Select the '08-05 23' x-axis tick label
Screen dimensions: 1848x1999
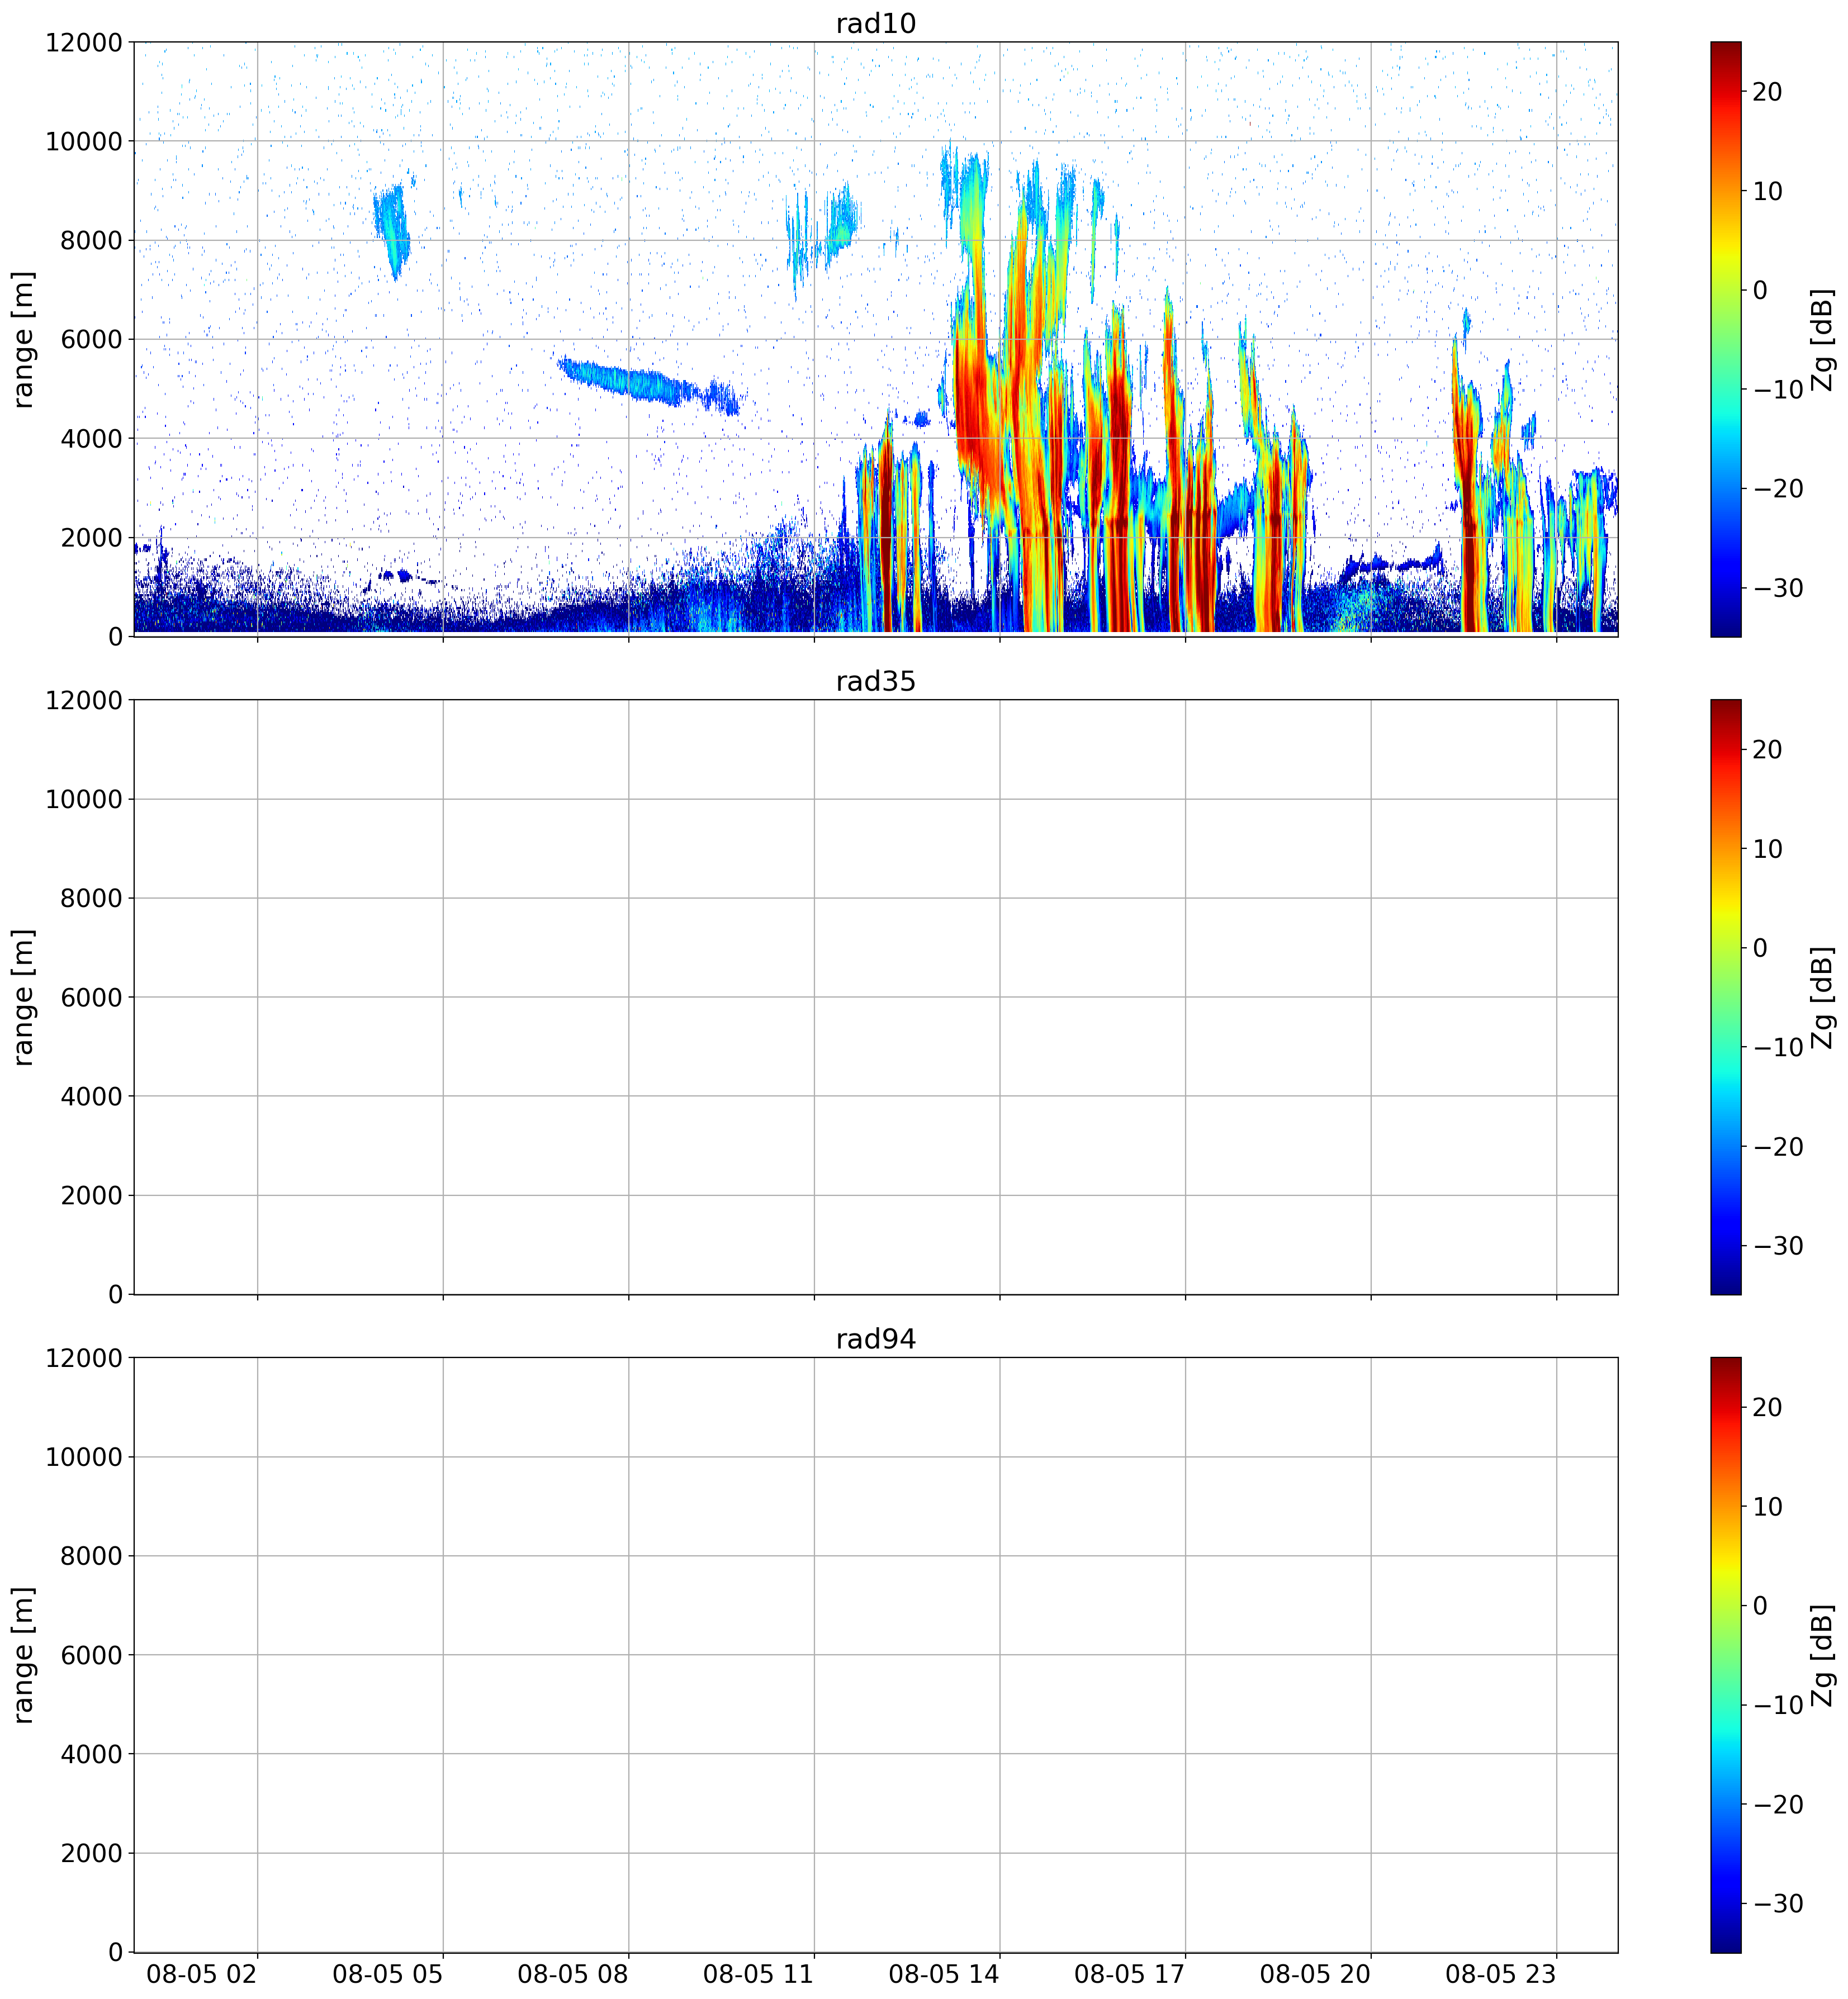[x=1501, y=1974]
